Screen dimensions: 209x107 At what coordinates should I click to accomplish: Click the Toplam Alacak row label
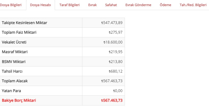pos(15,81)
